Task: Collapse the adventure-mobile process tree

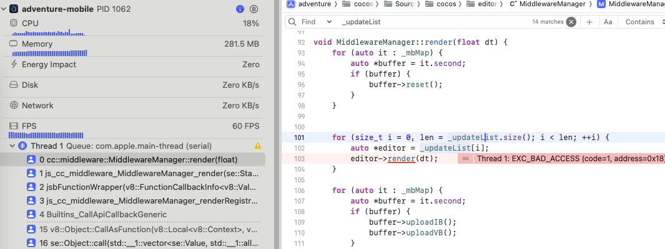Action: click(x=4, y=9)
